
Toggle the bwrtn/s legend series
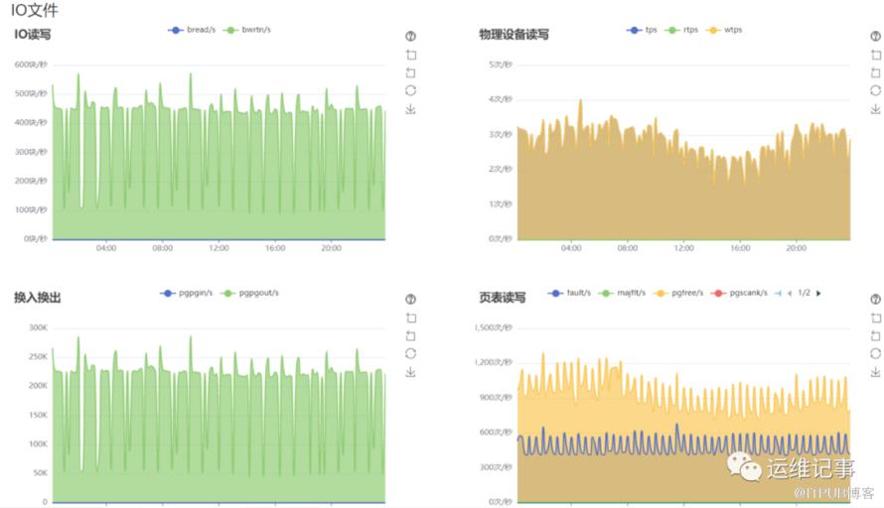pos(246,30)
